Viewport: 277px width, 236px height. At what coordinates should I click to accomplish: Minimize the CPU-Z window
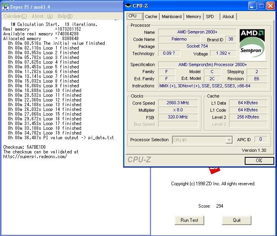[252, 6]
